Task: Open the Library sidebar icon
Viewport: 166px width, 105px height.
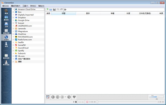Action: tap(6, 18)
